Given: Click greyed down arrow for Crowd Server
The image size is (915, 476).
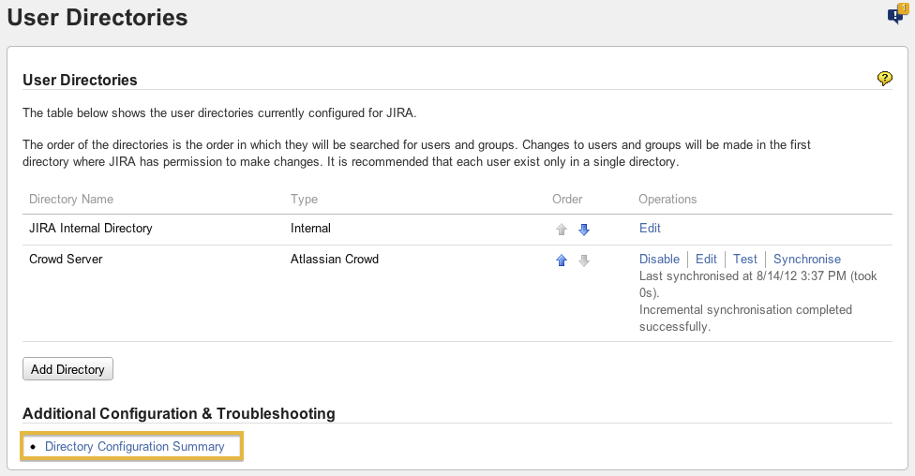Looking at the screenshot, I should (584, 260).
